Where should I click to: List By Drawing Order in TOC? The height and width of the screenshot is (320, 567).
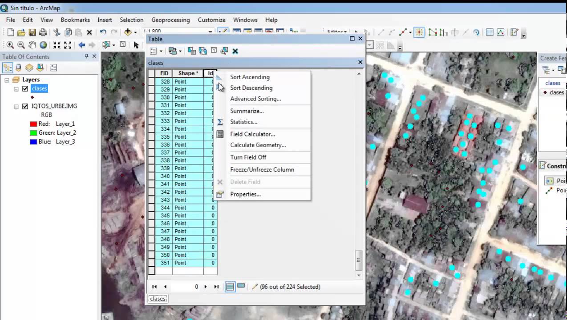8,68
